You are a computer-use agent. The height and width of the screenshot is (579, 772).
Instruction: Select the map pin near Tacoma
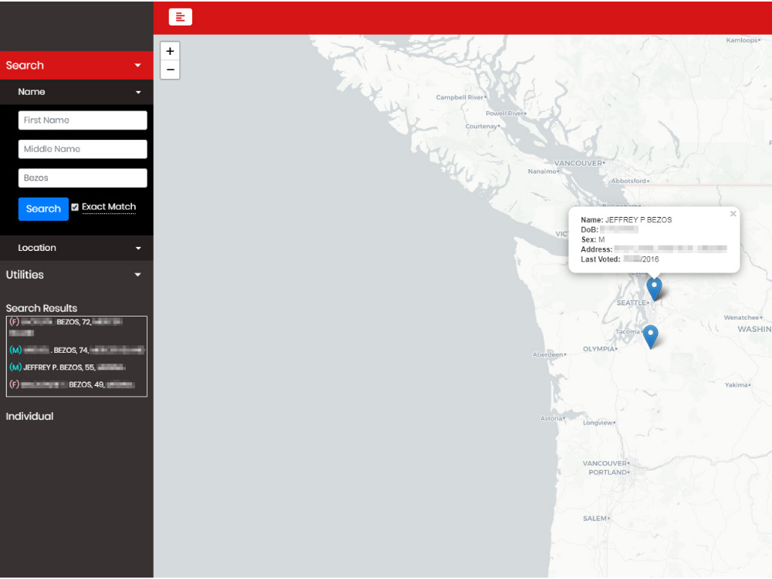[650, 337]
